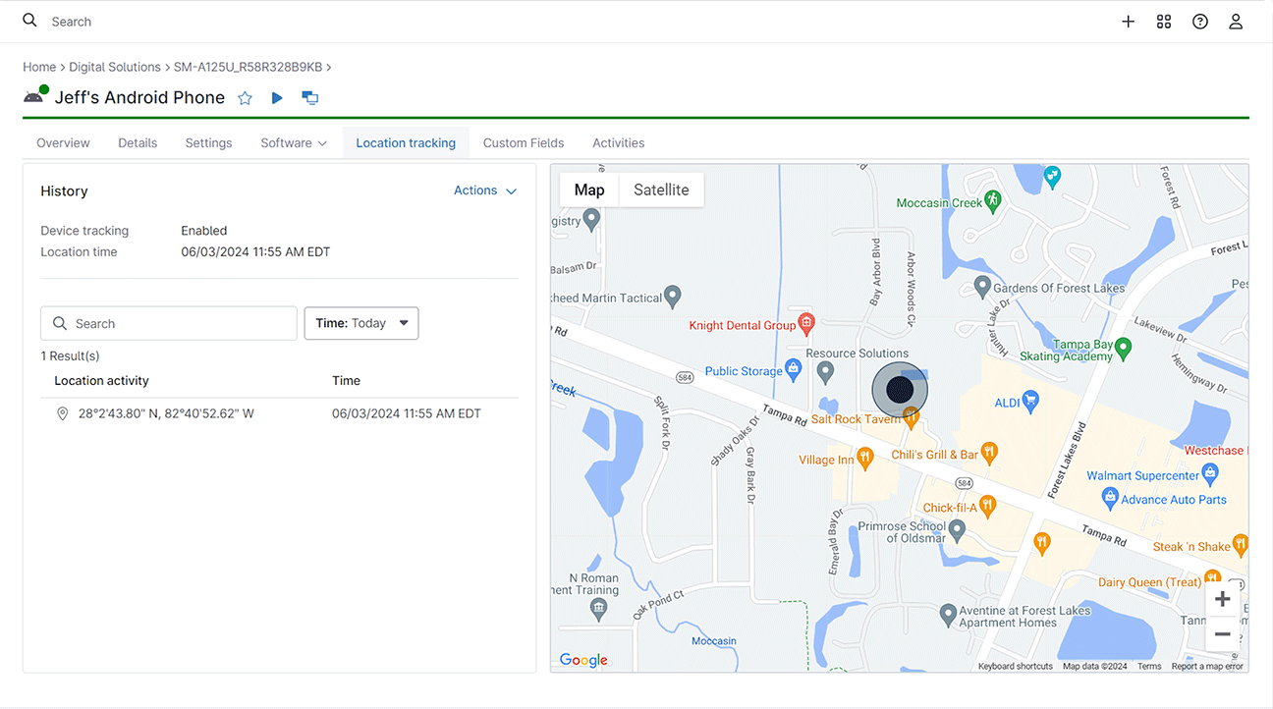Zoom in using the map plus control
Image resolution: width=1273 pixels, height=709 pixels.
pos(1222,598)
